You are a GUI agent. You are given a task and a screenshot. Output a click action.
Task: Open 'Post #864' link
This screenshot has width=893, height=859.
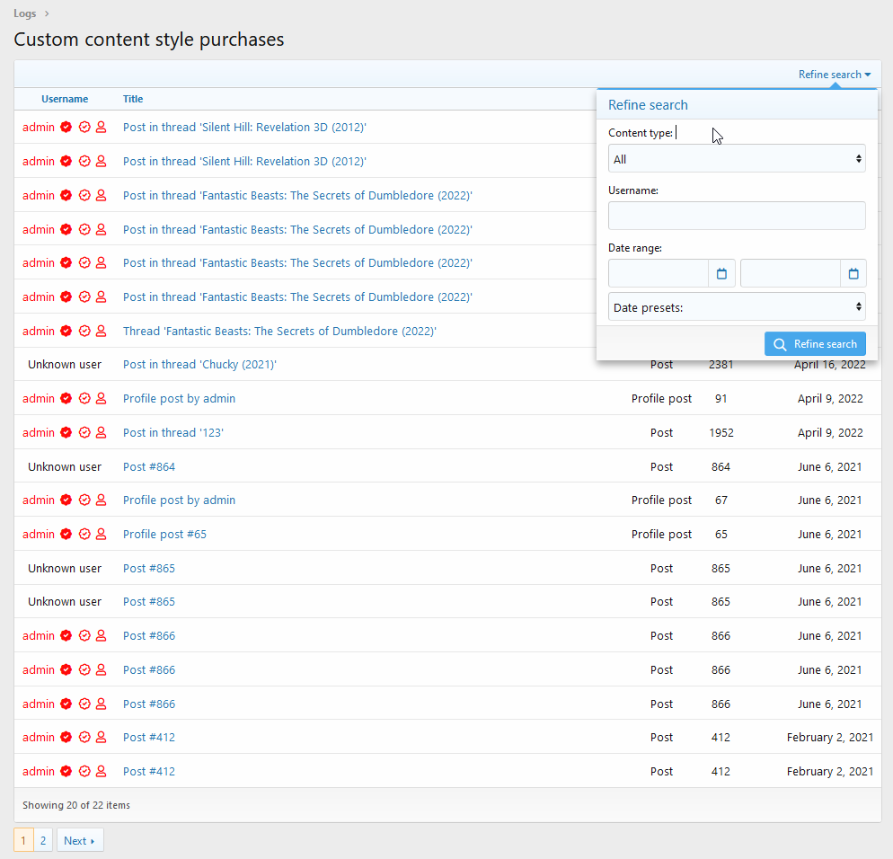[149, 467]
